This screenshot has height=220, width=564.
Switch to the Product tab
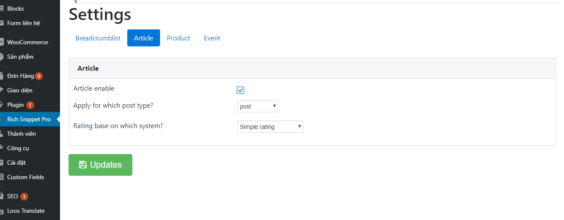tap(179, 38)
